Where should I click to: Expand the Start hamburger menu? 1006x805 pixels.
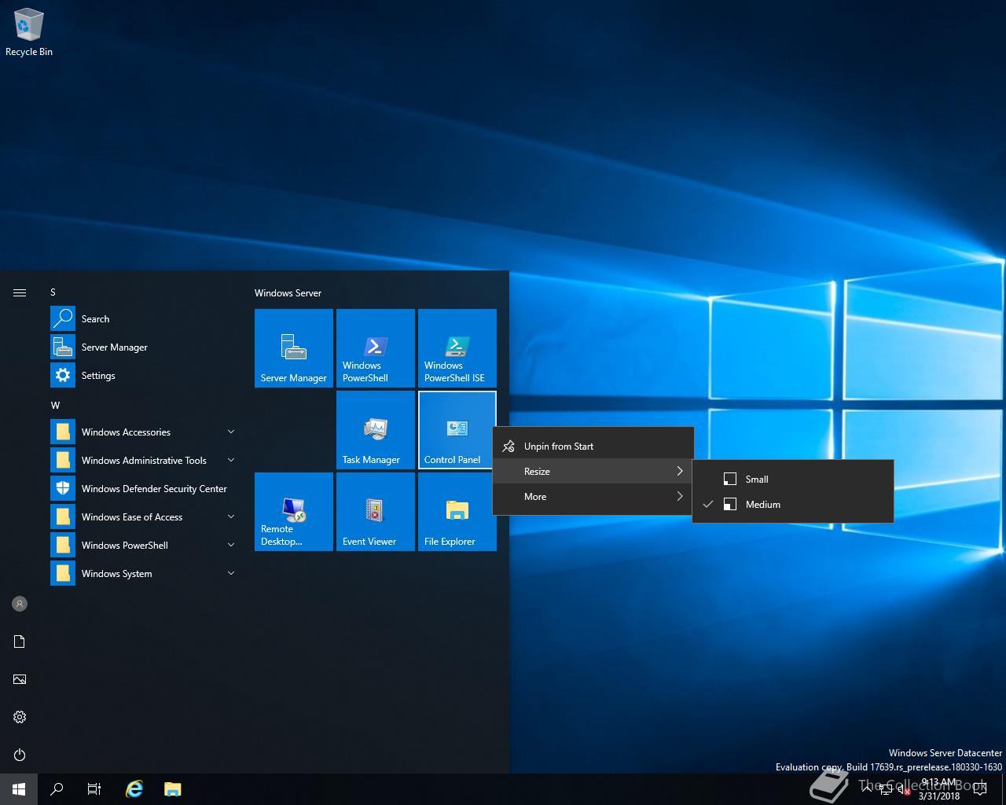click(x=20, y=292)
